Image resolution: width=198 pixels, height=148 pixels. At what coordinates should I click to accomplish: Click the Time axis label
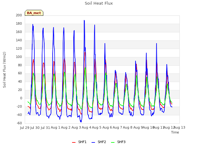175,132
